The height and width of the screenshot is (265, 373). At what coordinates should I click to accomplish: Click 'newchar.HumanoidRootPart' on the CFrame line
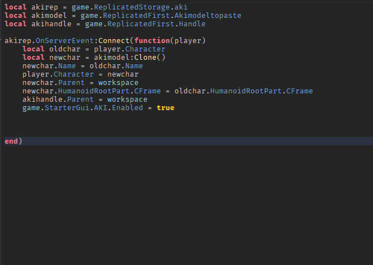tap(76, 91)
